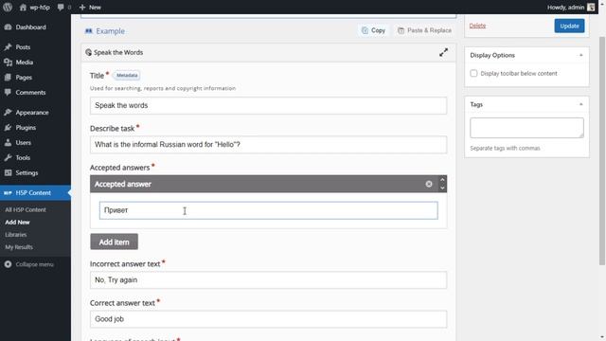The height and width of the screenshot is (341, 606).
Task: Click the WordPress logo icon
Action: click(8, 7)
